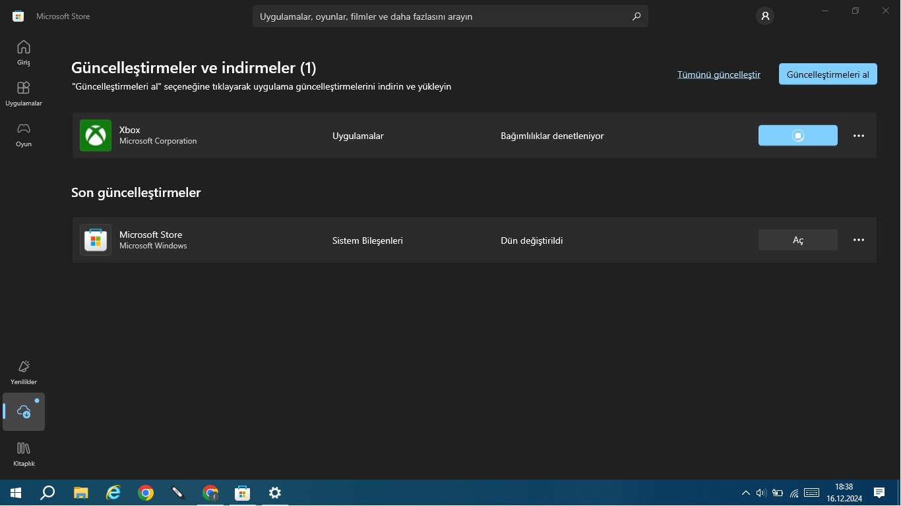Click the Tümünü güncelleştir link
This screenshot has width=901, height=506.
pyautogui.click(x=719, y=74)
